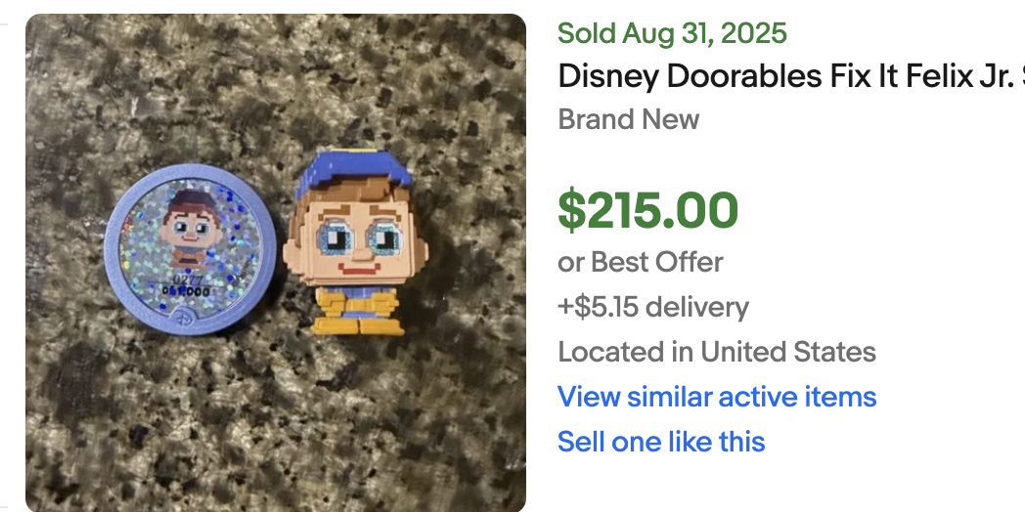This screenshot has width=1025, height=512.
Task: Click the Sell one like this link
Action: 661,442
